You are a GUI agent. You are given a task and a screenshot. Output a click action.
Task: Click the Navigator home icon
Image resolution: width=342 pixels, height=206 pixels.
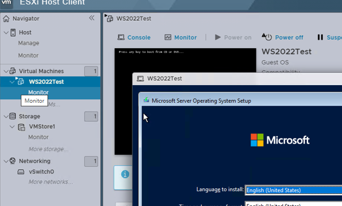(6, 19)
